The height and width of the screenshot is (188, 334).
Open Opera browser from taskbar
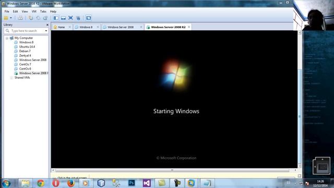(x=56, y=183)
